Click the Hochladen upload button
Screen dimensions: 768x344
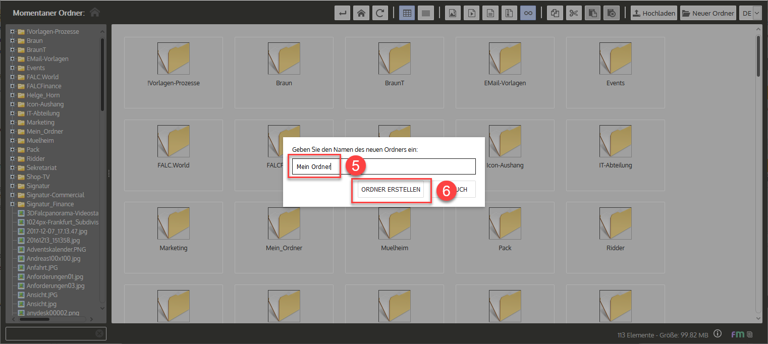point(653,13)
